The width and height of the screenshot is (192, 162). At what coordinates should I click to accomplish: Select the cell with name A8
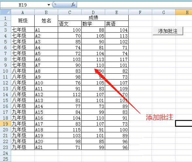pos(46,71)
